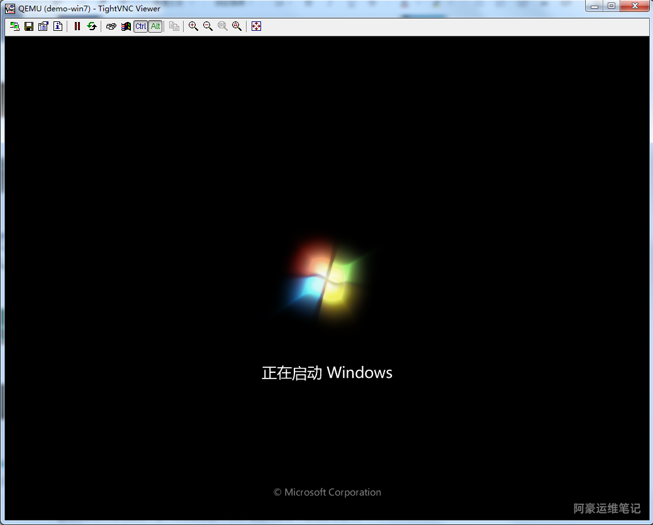Zoom out of the remote display
This screenshot has height=525, width=653.
point(208,26)
